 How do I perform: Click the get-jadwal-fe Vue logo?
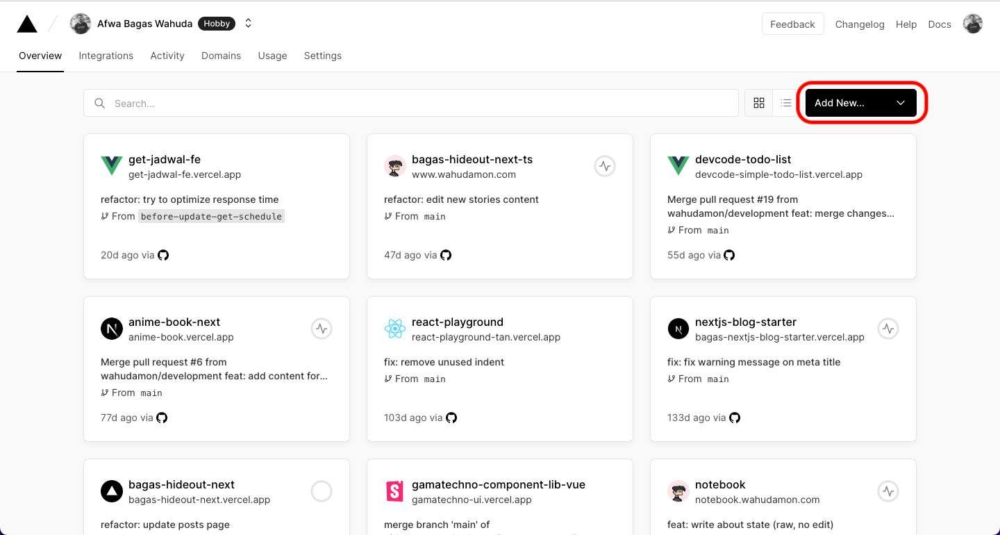(x=112, y=166)
